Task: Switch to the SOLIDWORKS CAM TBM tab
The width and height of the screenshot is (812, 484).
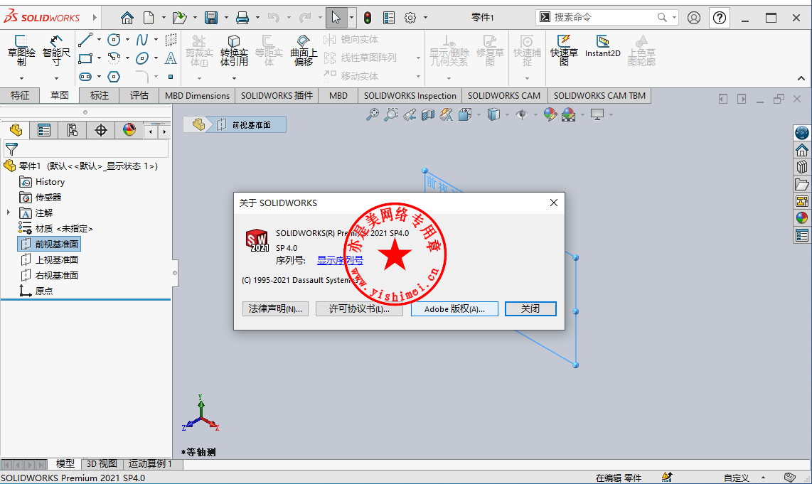Action: [599, 96]
